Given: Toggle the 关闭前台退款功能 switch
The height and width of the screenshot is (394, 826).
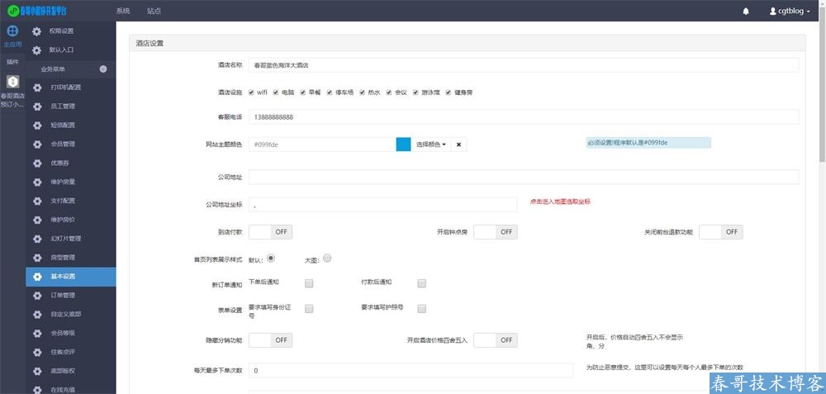Looking at the screenshot, I should click(720, 232).
